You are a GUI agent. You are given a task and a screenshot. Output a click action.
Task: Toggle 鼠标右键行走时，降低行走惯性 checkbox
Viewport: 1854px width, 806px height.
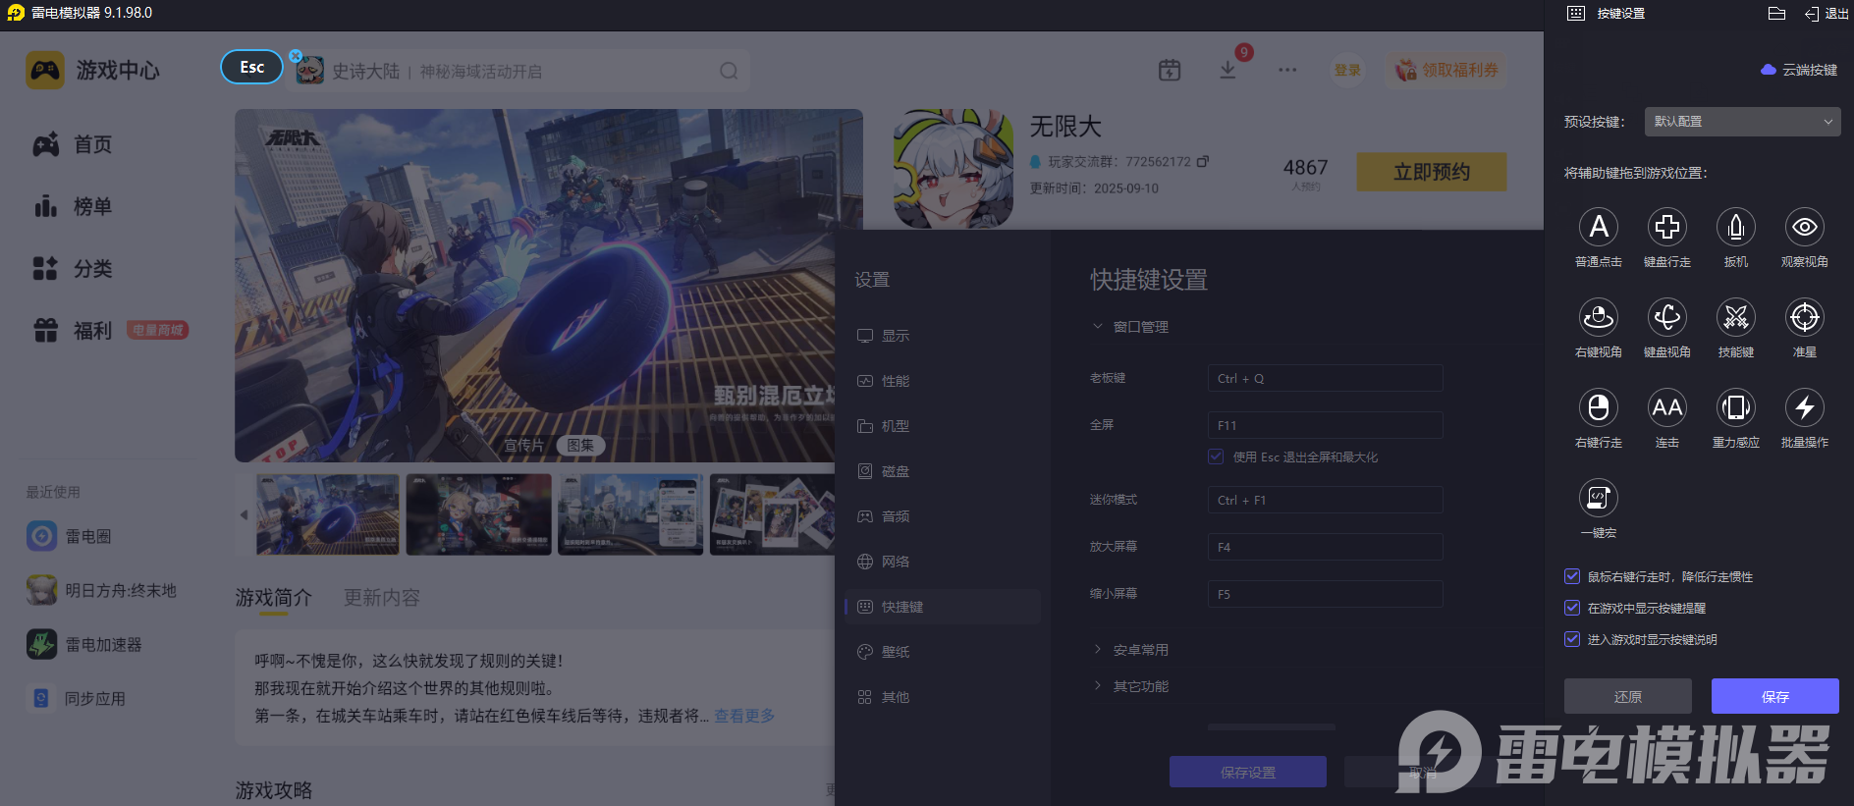pyautogui.click(x=1572, y=576)
